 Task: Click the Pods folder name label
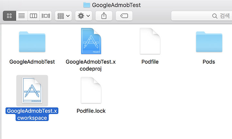[x=209, y=62]
